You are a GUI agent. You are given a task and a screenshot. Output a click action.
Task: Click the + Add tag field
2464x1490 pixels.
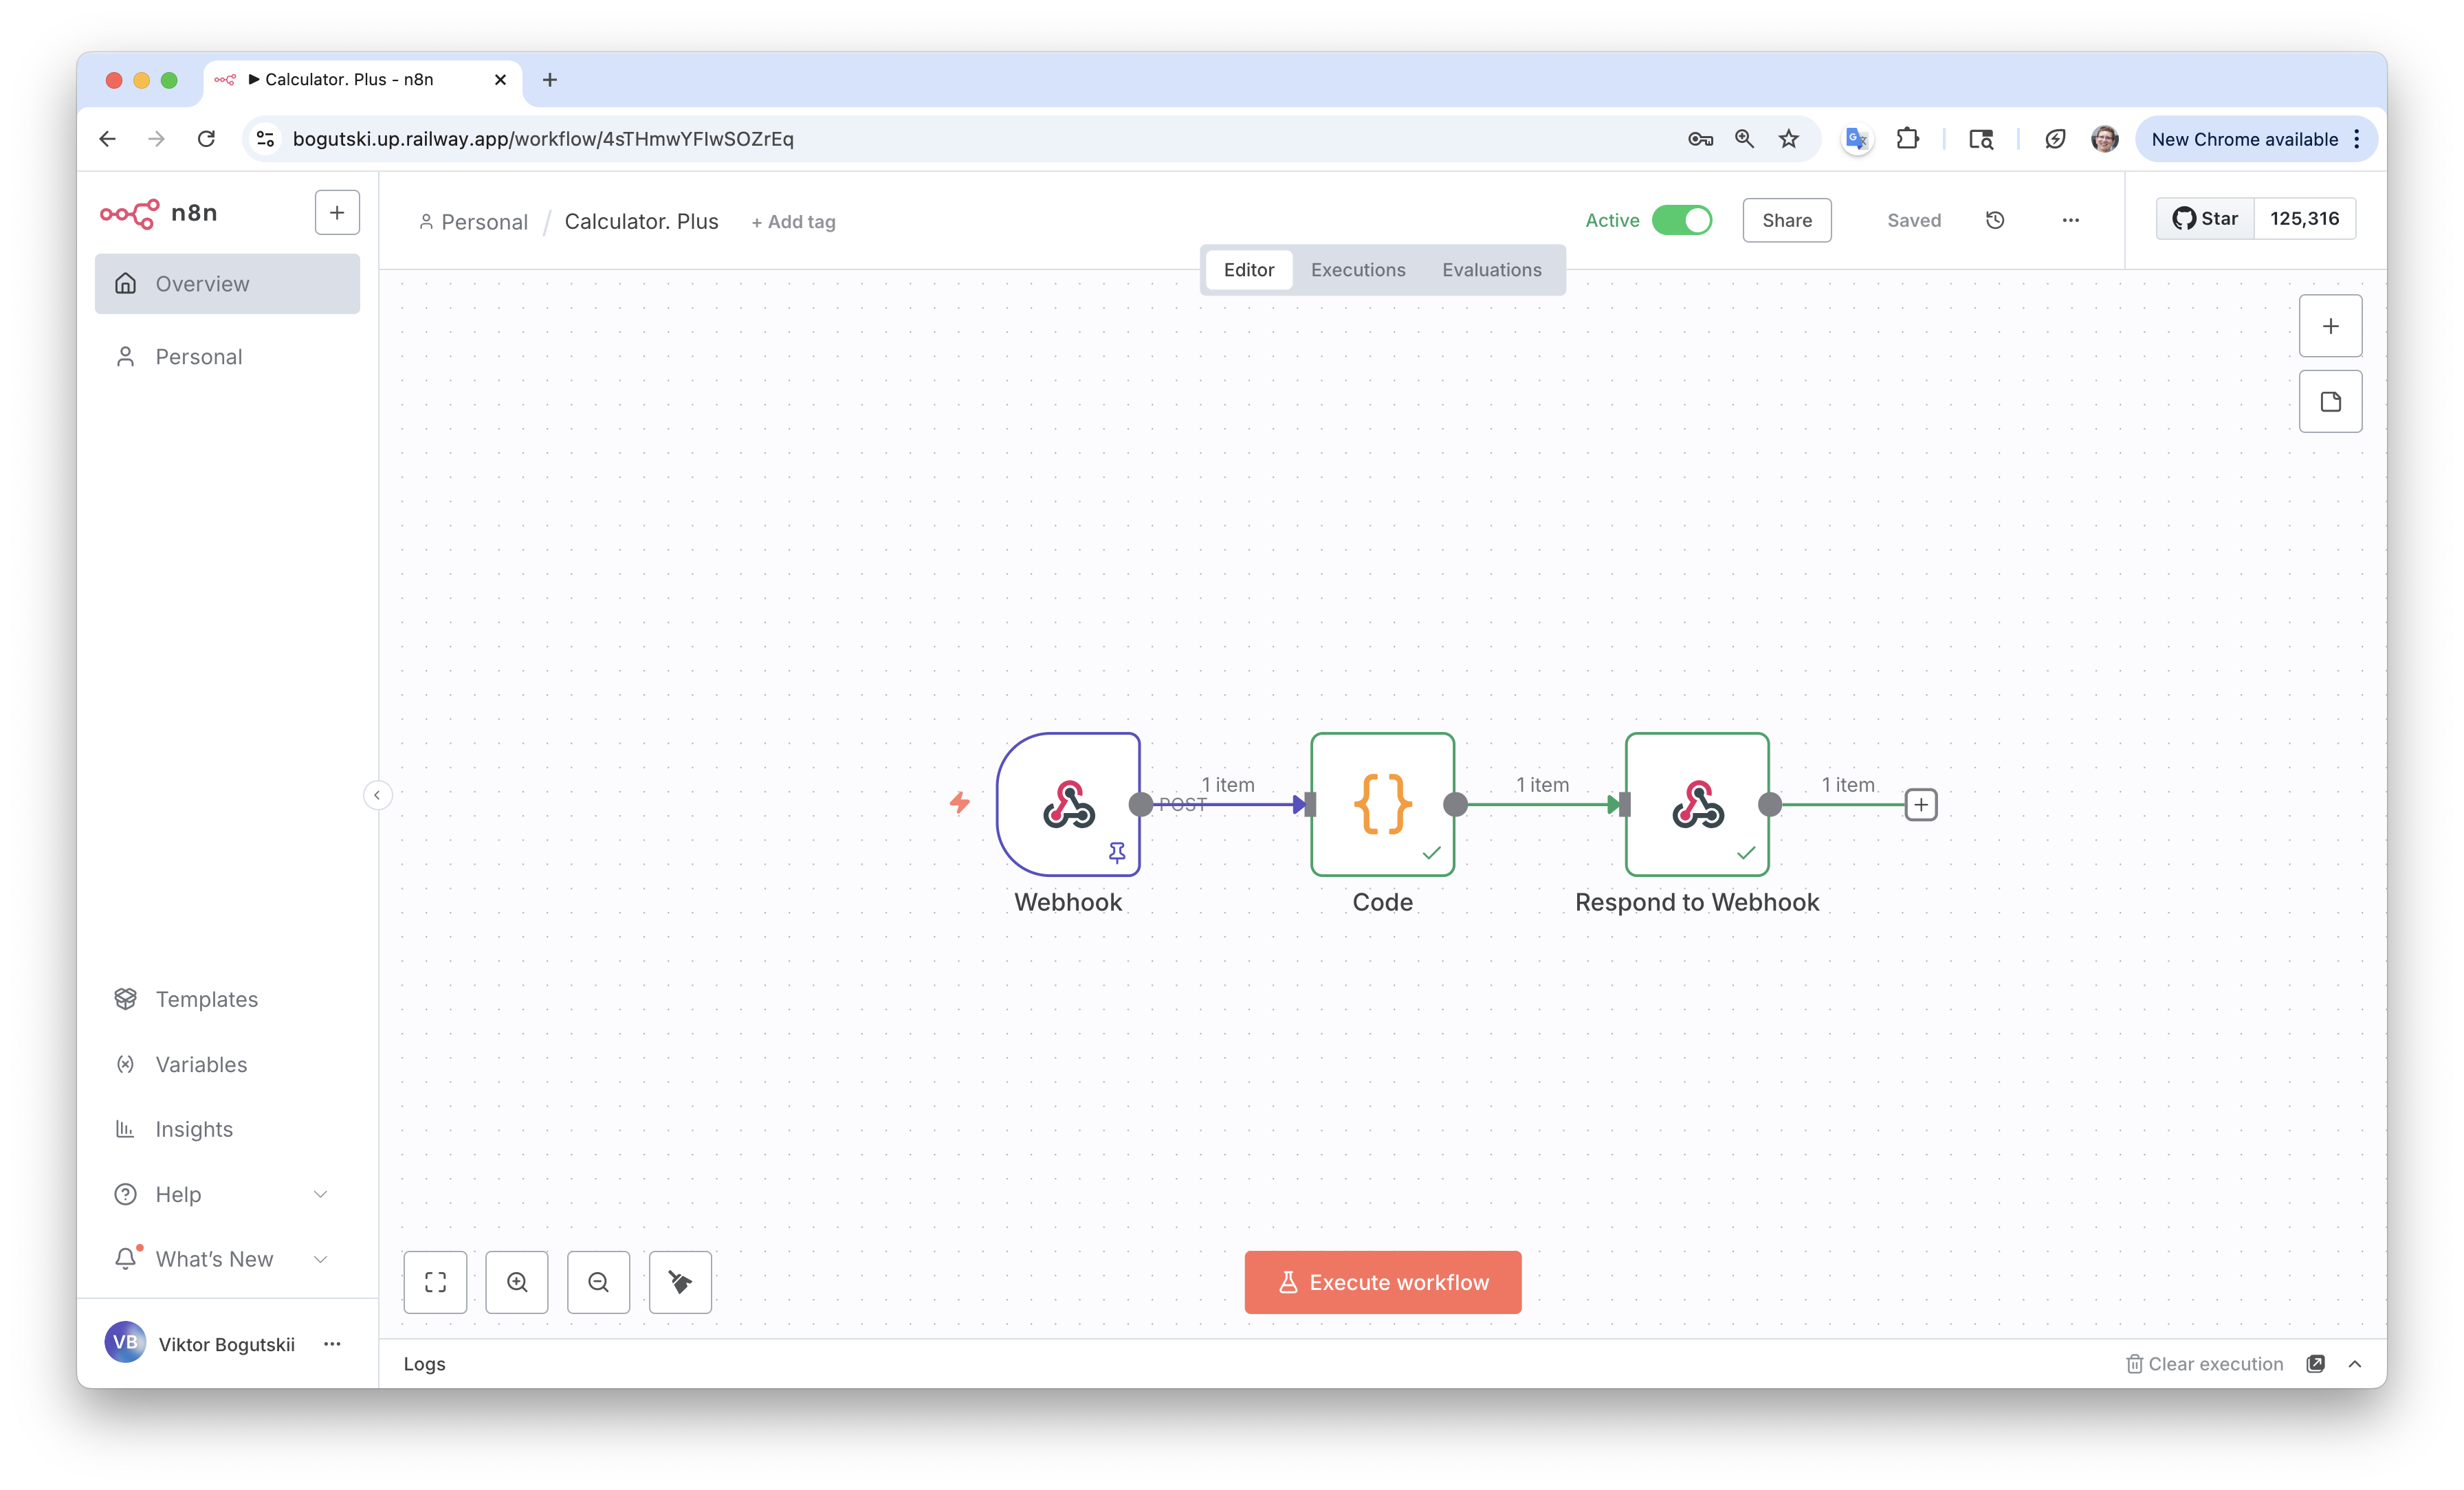click(794, 222)
